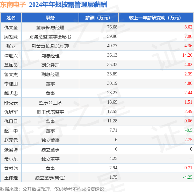Click salary value 76.68
194x192 pixels.
click(112, 27)
